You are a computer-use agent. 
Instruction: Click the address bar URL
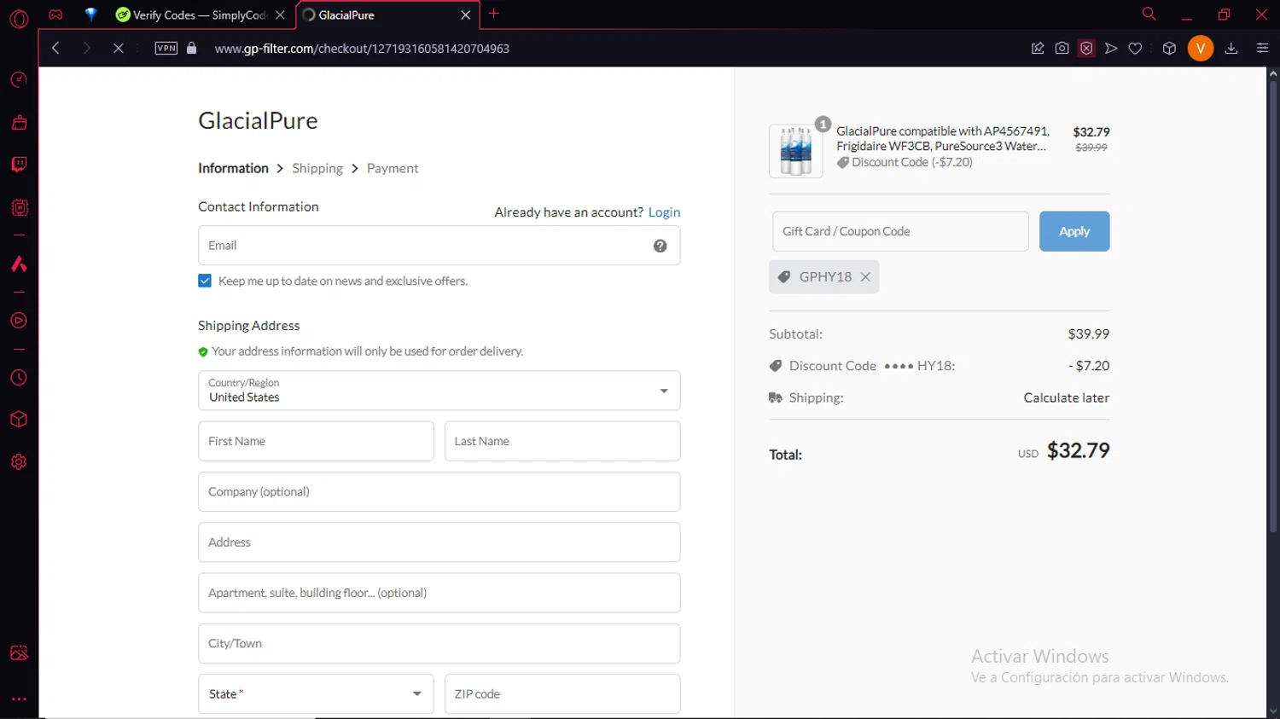tap(362, 49)
